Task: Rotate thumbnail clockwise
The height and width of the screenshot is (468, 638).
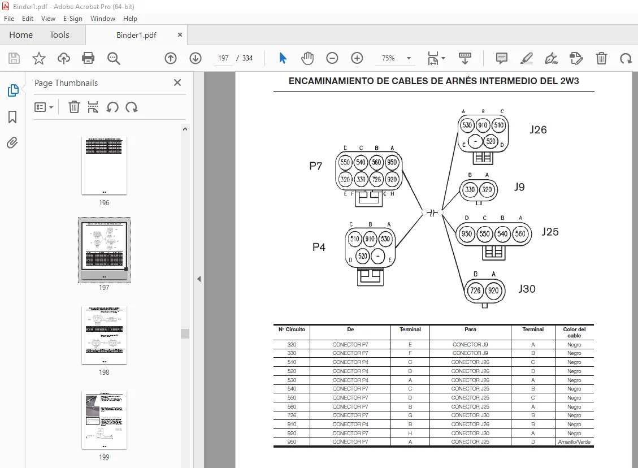Action: point(132,107)
